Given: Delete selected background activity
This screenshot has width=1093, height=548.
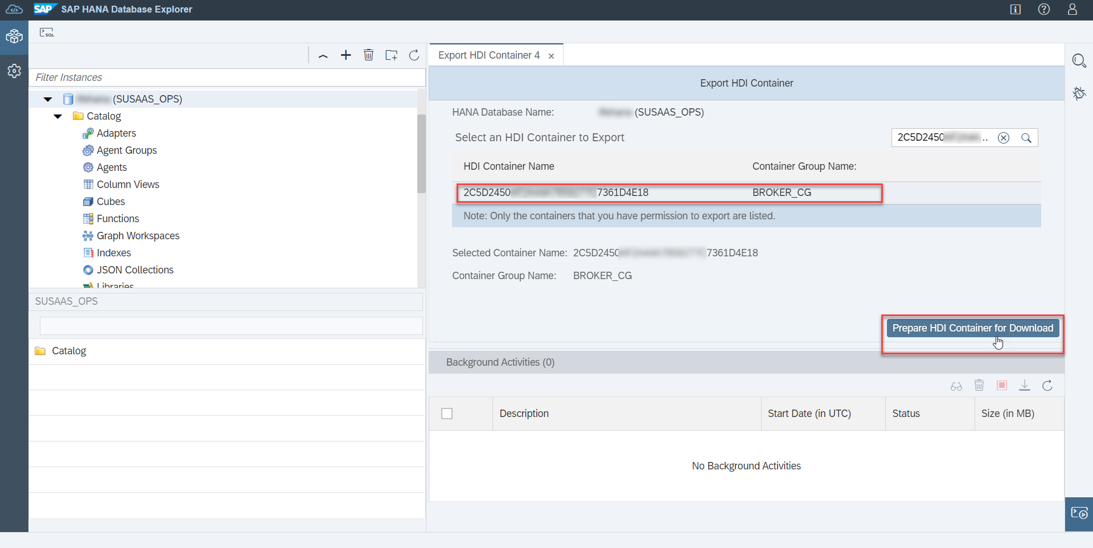Looking at the screenshot, I should (x=979, y=386).
